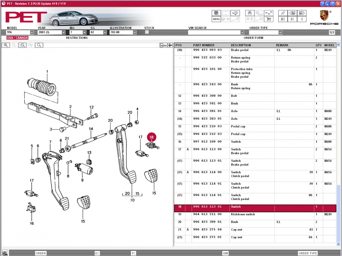Screen dimensions: 342x256
Task: Open the MODEL dropdown showing 996
Action: point(32,32)
